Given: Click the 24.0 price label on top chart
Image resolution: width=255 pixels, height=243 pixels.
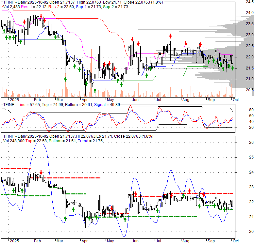Looking at the screenshot, I should coord(250,13).
